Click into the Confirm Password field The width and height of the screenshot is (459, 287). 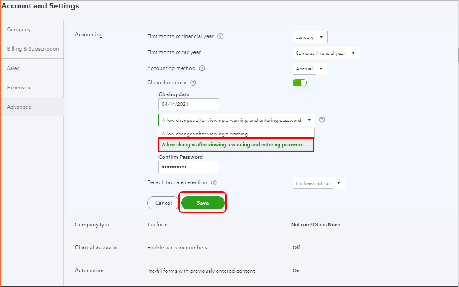click(188, 167)
